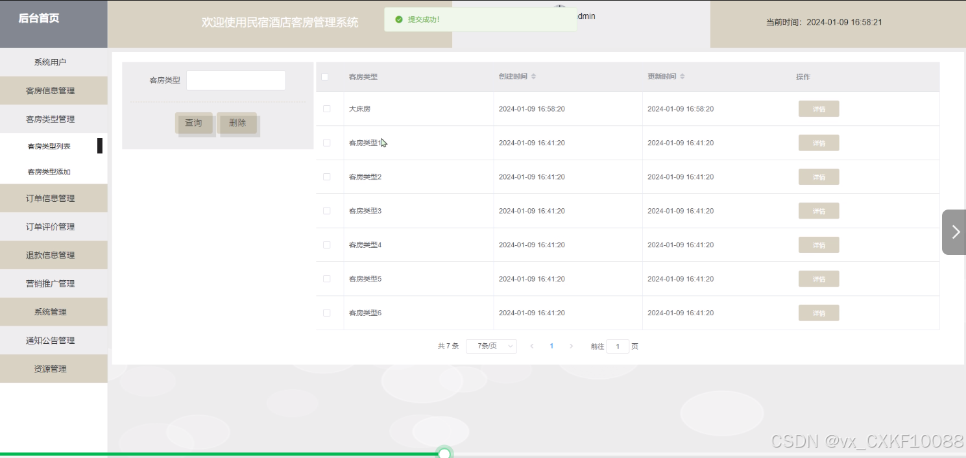Go to next page arrow

pos(571,346)
